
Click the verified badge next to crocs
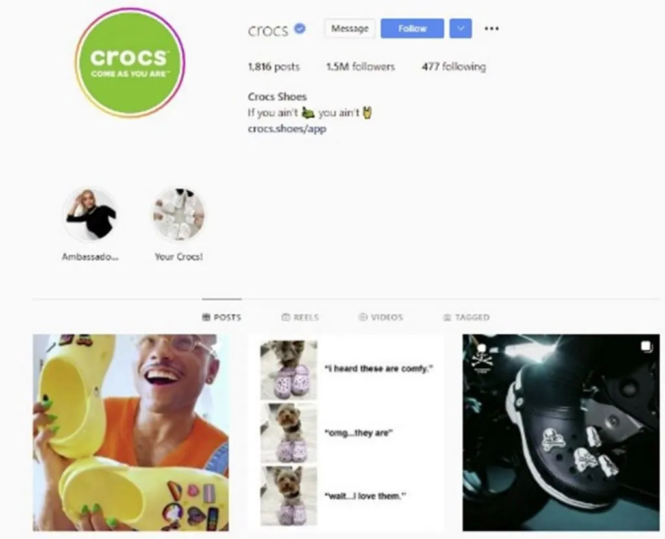300,29
